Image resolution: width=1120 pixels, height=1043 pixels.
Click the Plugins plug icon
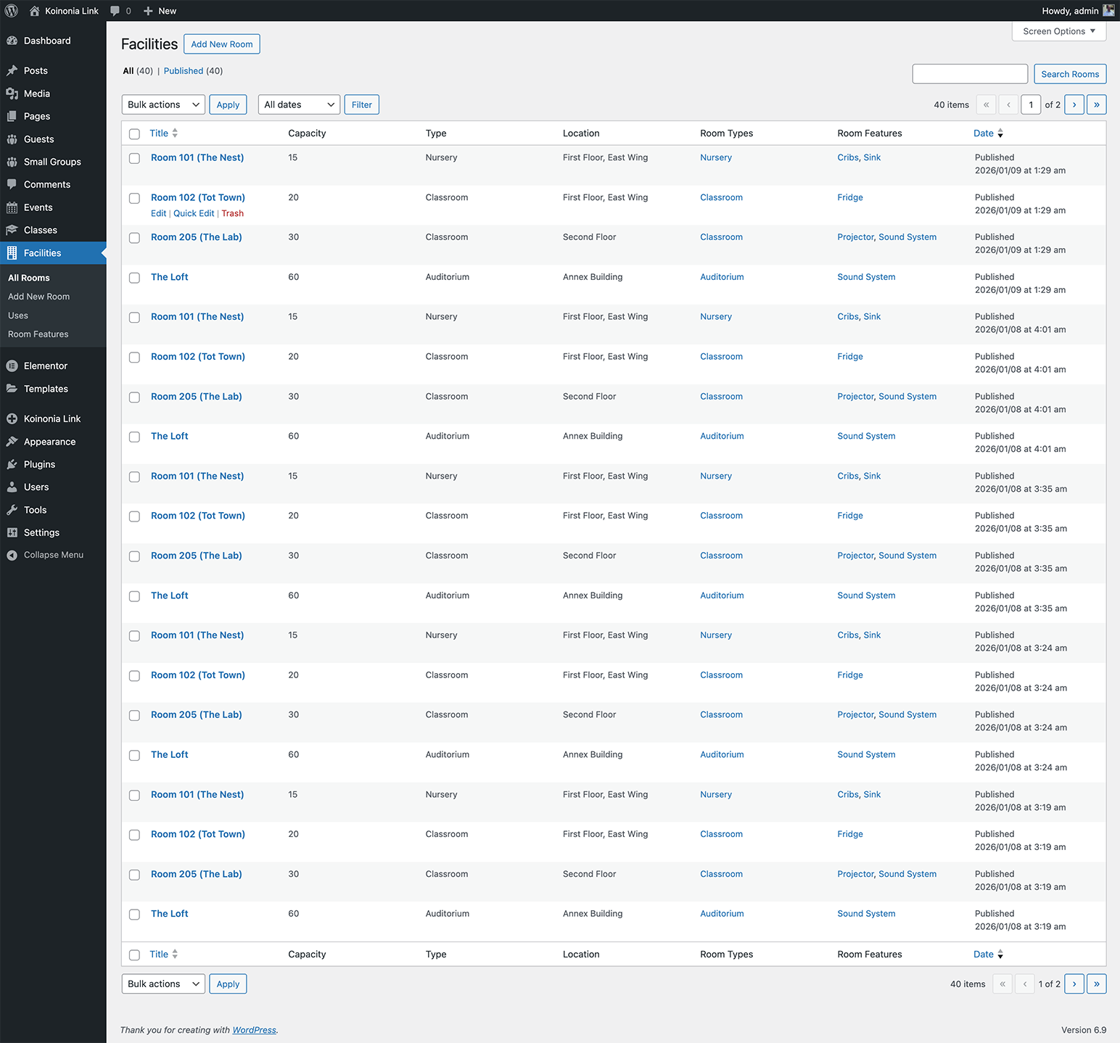point(12,464)
